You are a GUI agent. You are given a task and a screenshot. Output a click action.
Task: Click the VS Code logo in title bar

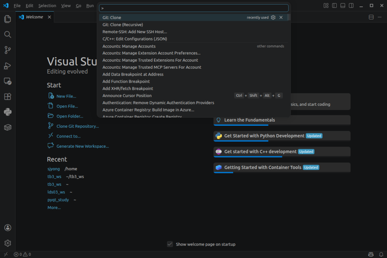(6, 5)
